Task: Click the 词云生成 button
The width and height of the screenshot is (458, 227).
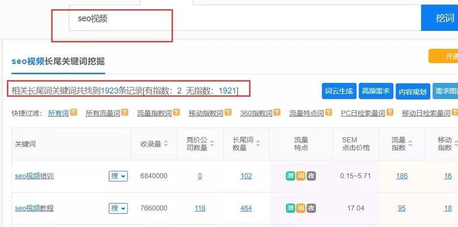Action: pos(339,91)
